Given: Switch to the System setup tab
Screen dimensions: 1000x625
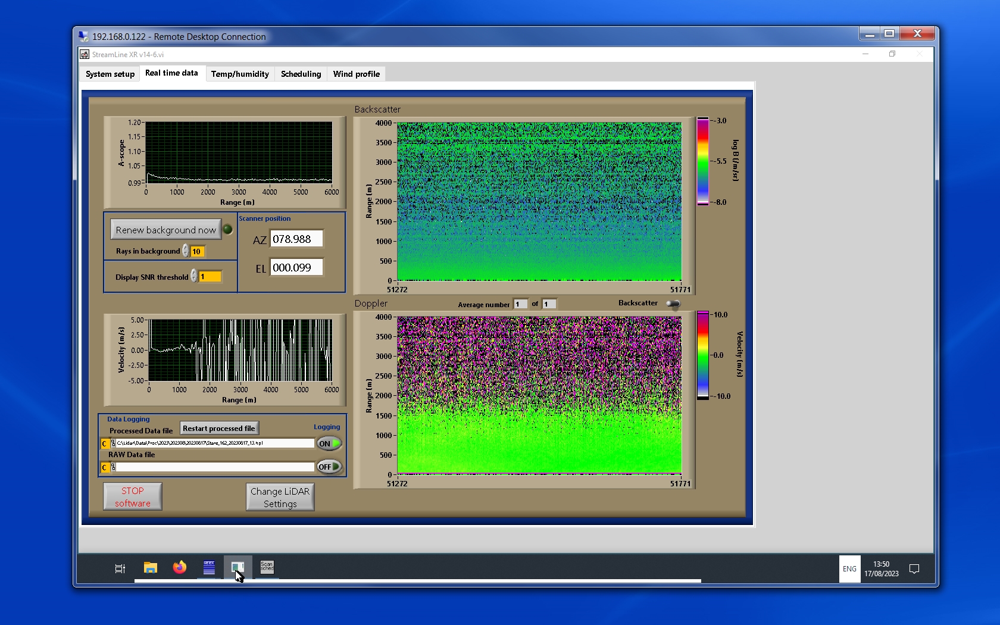Looking at the screenshot, I should point(110,74).
